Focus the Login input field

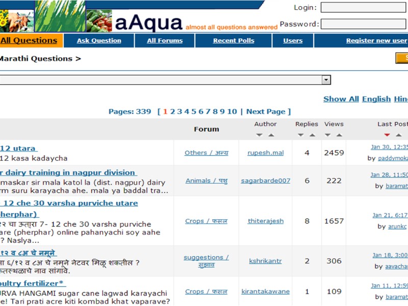[363, 8]
